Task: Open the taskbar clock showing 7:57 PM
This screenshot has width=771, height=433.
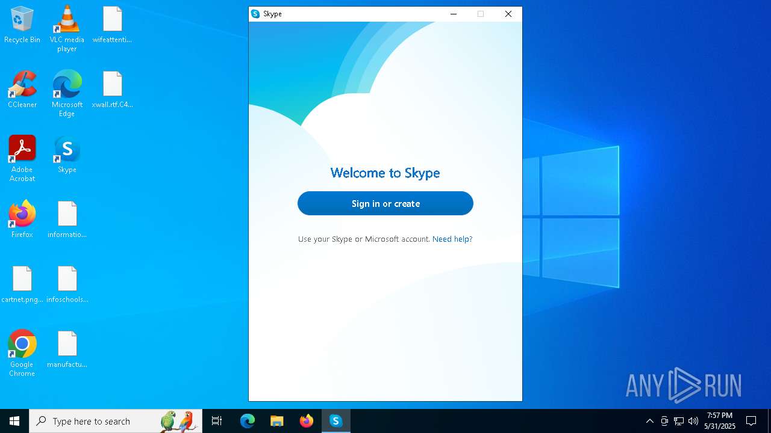Action: click(x=720, y=421)
